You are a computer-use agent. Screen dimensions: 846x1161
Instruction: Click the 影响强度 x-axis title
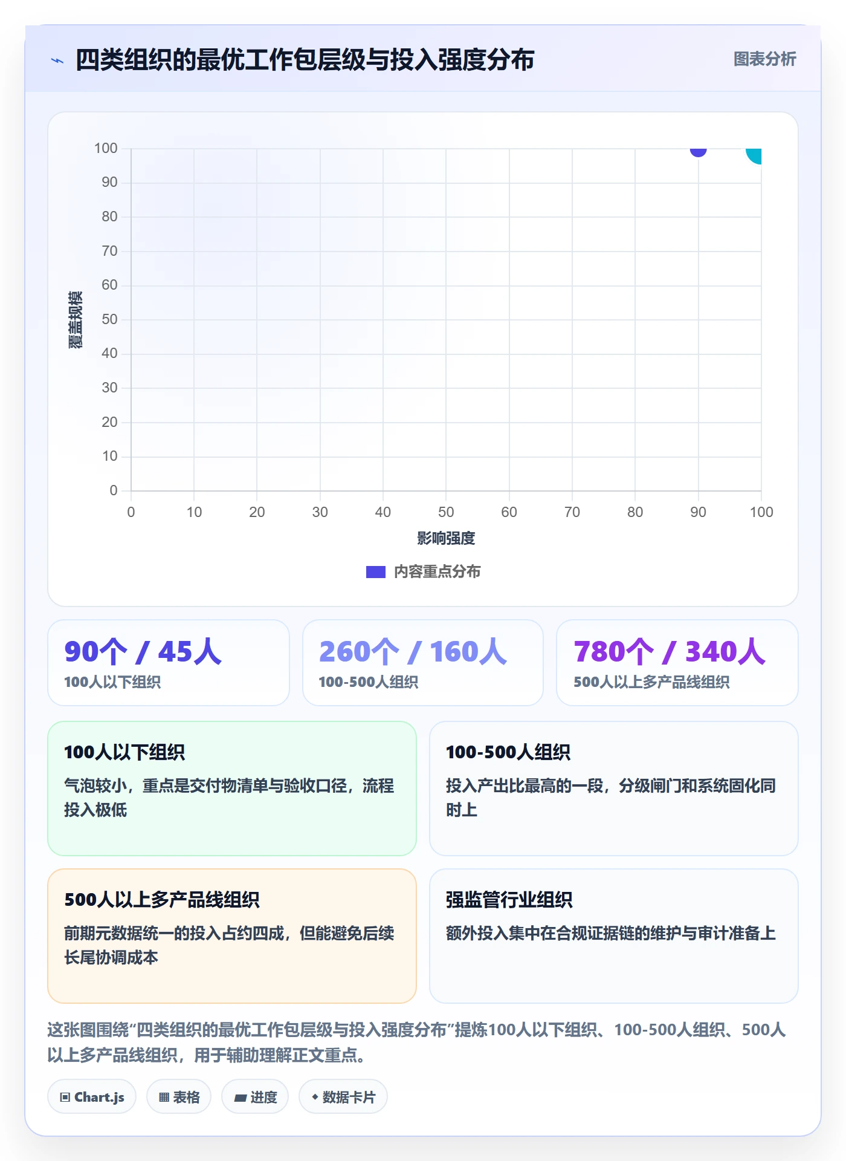click(x=446, y=538)
